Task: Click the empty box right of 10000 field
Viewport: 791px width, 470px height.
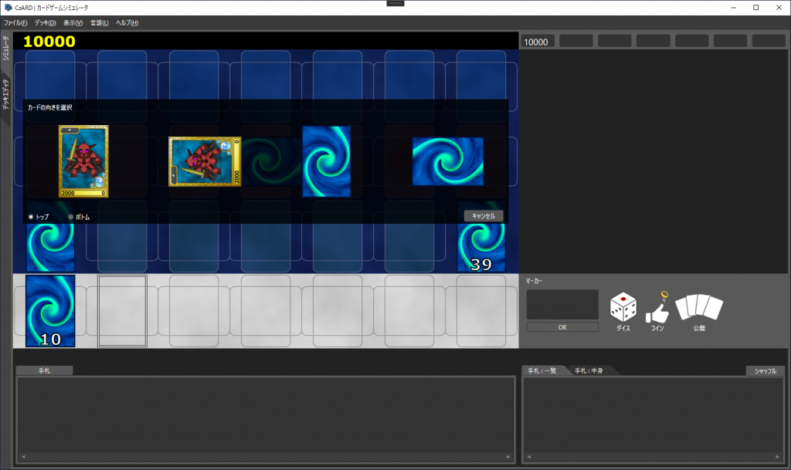Action: [x=576, y=42]
